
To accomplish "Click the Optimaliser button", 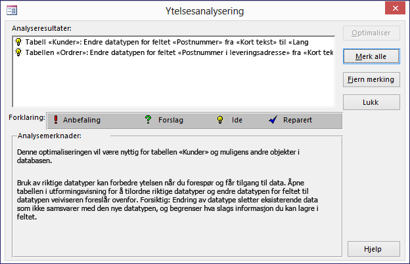I will pos(371,33).
